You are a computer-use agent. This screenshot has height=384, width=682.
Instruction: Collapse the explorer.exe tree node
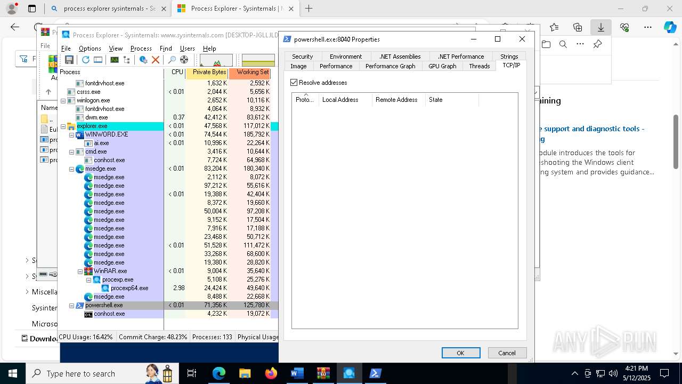63,126
